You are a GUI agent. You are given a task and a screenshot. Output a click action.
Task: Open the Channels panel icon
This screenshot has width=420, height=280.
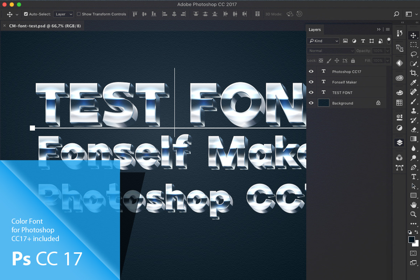(399, 158)
